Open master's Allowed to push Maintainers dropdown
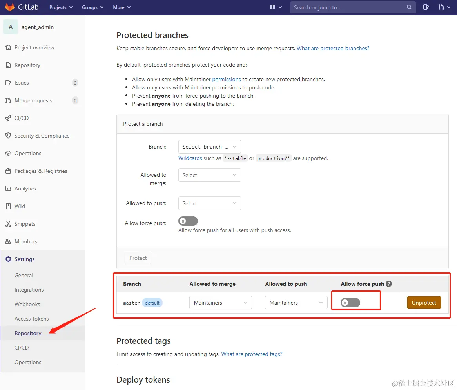This screenshot has height=390, width=457. (x=296, y=303)
